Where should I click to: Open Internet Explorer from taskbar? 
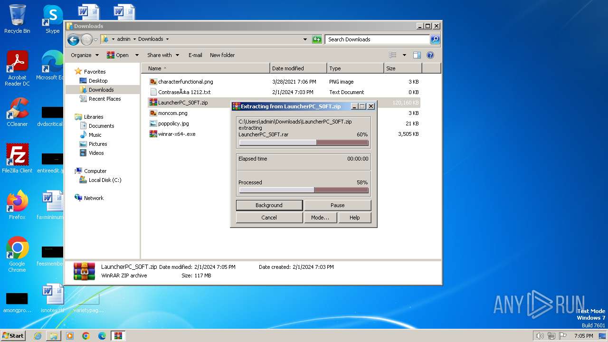[38, 336]
